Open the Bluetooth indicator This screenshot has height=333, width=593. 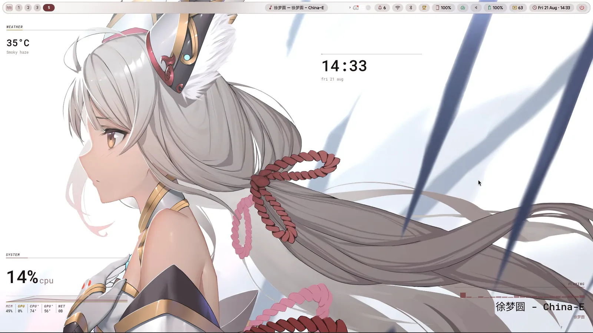pos(411,7)
